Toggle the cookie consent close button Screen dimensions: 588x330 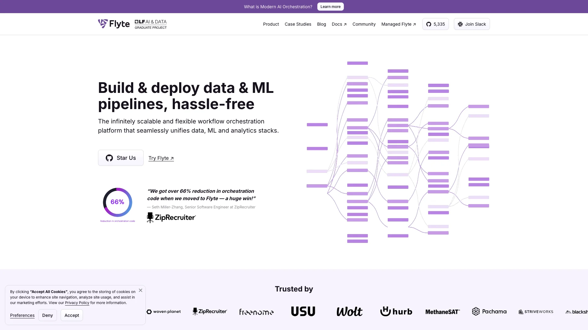pyautogui.click(x=141, y=291)
